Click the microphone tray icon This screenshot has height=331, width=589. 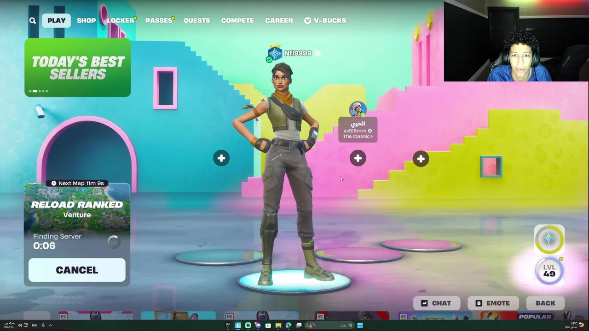(x=43, y=325)
